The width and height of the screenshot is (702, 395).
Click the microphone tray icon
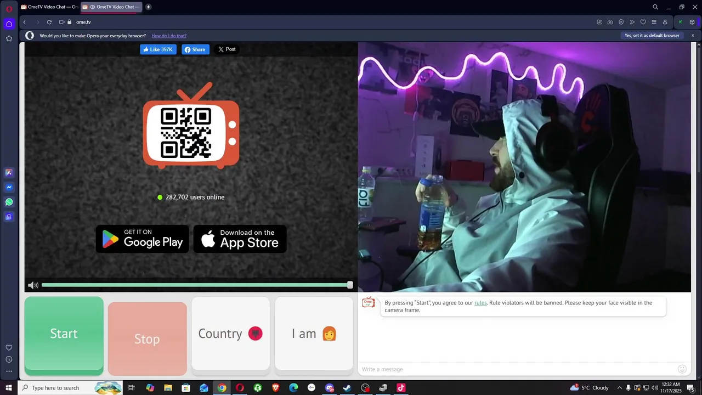click(629, 388)
